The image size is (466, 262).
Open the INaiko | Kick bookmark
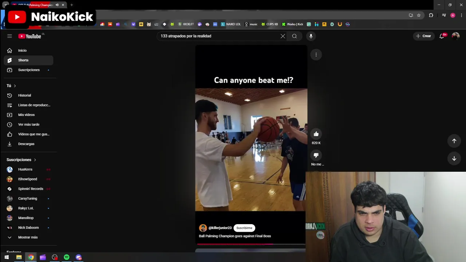[x=292, y=24]
